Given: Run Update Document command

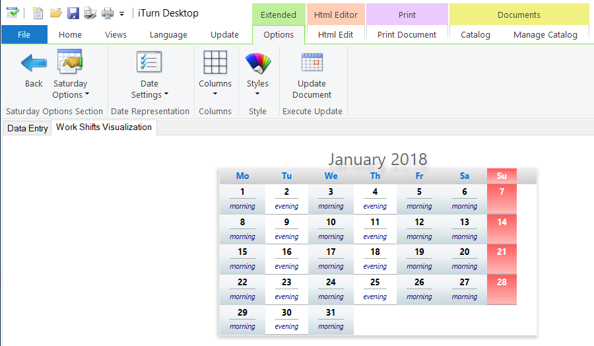Looking at the screenshot, I should point(312,74).
